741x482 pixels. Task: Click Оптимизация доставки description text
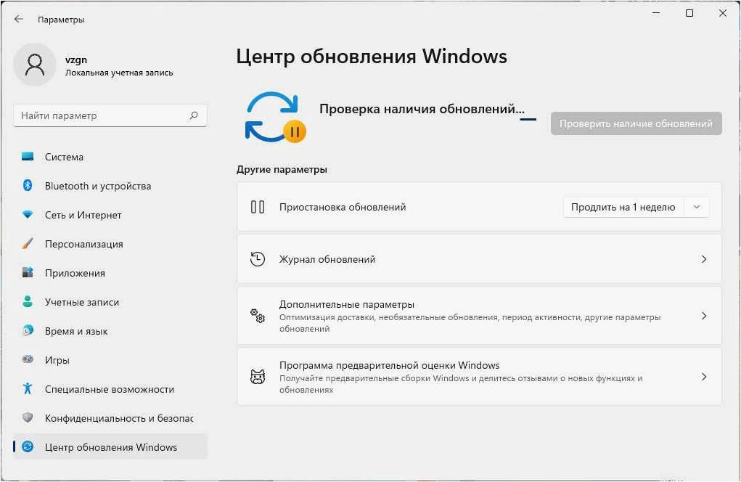tap(470, 323)
